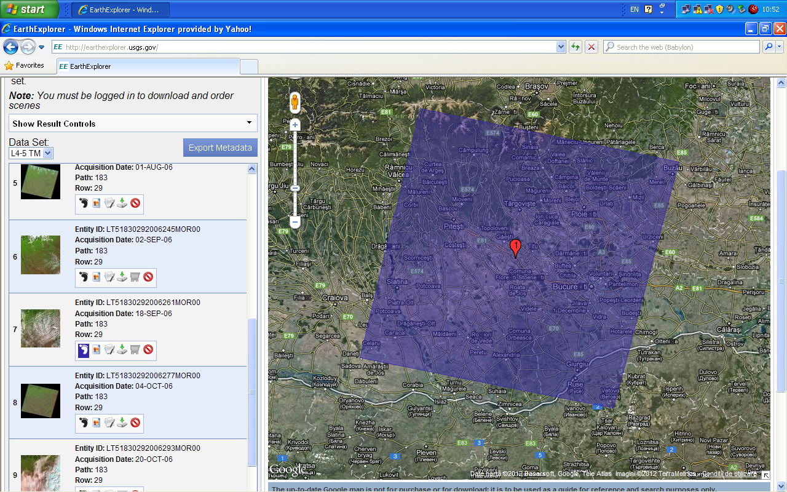Viewport: 787px width, 492px height.
Task: Open metadata for scene LT51830292006261MOR00
Action: 109,350
